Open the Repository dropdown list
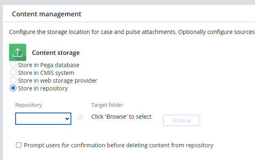 click(x=43, y=119)
